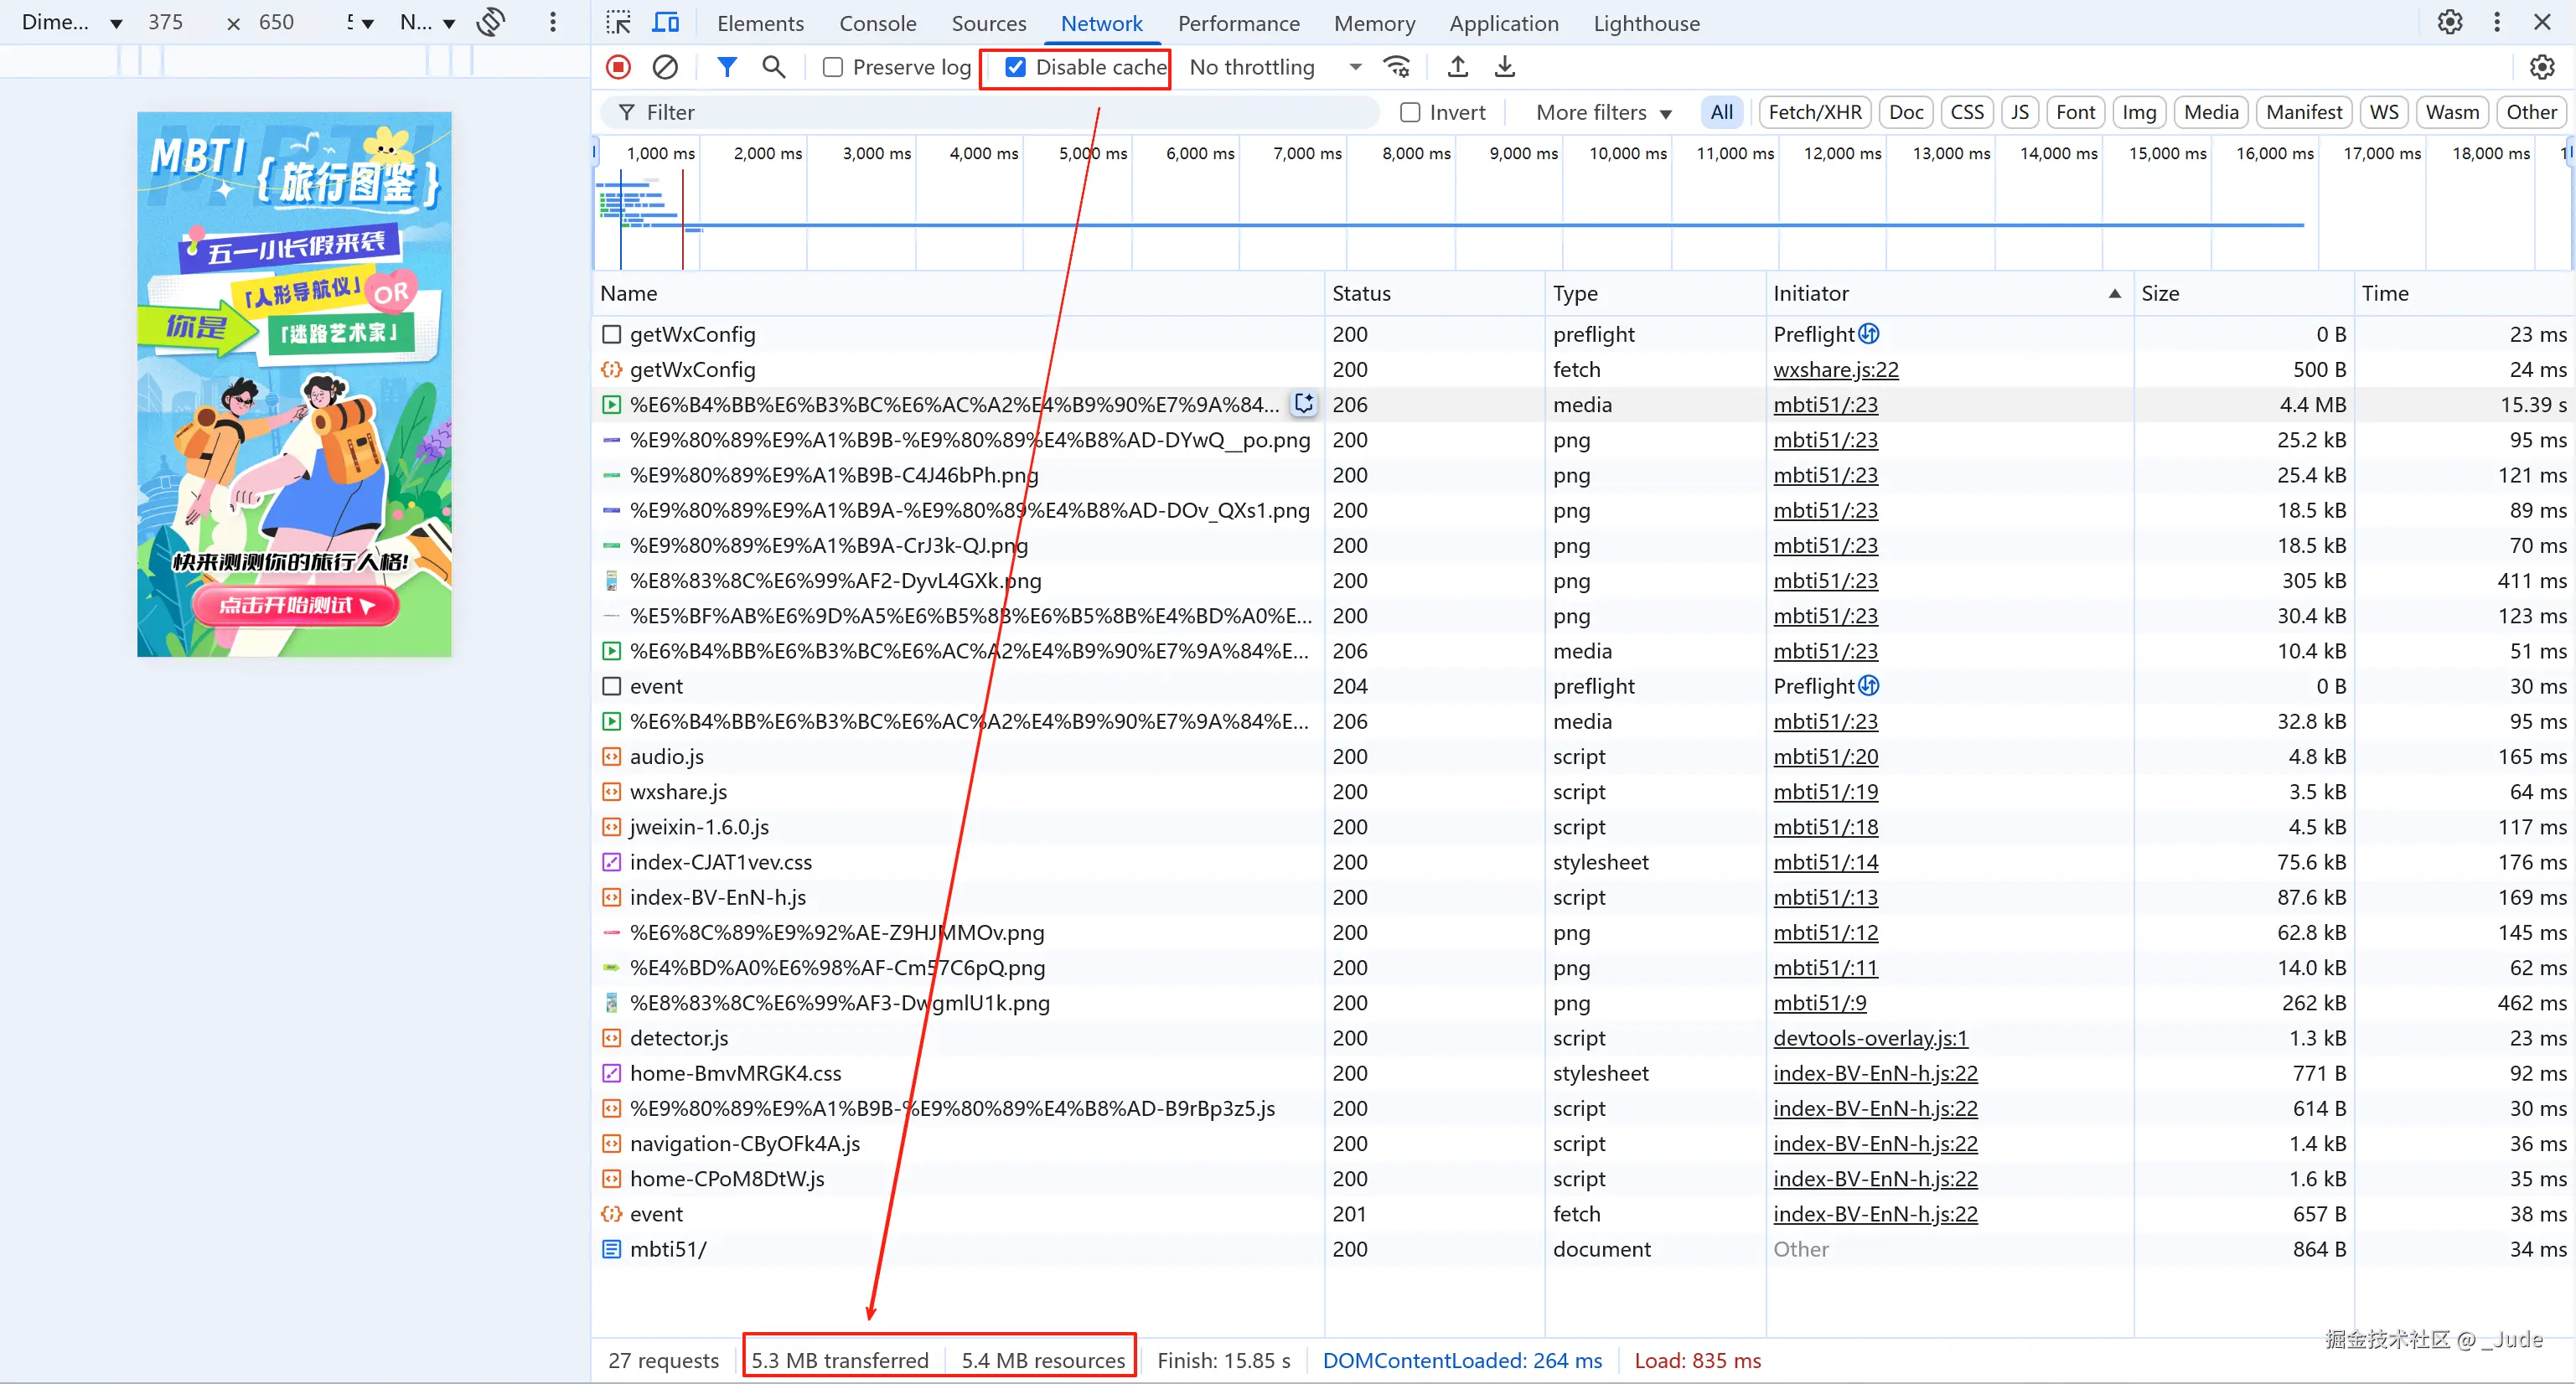Screen dimensions: 2576x1384
Task: Expand the More filters dropdown
Action: (1603, 112)
